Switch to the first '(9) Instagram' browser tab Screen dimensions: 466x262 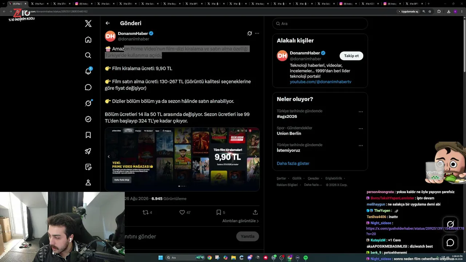[84, 4]
